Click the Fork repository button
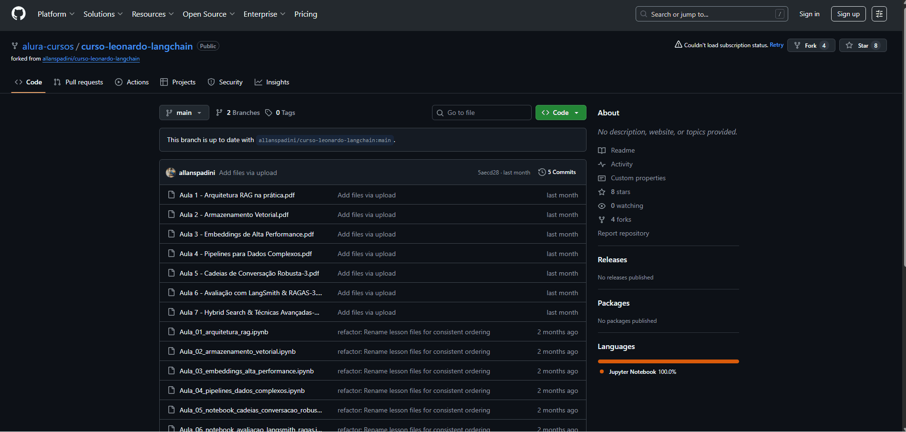This screenshot has height=432, width=906. pyautogui.click(x=811, y=46)
